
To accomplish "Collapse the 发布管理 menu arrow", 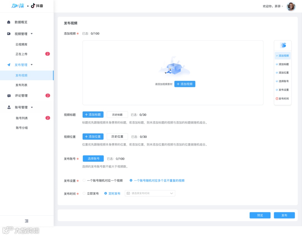I will coord(32,65).
